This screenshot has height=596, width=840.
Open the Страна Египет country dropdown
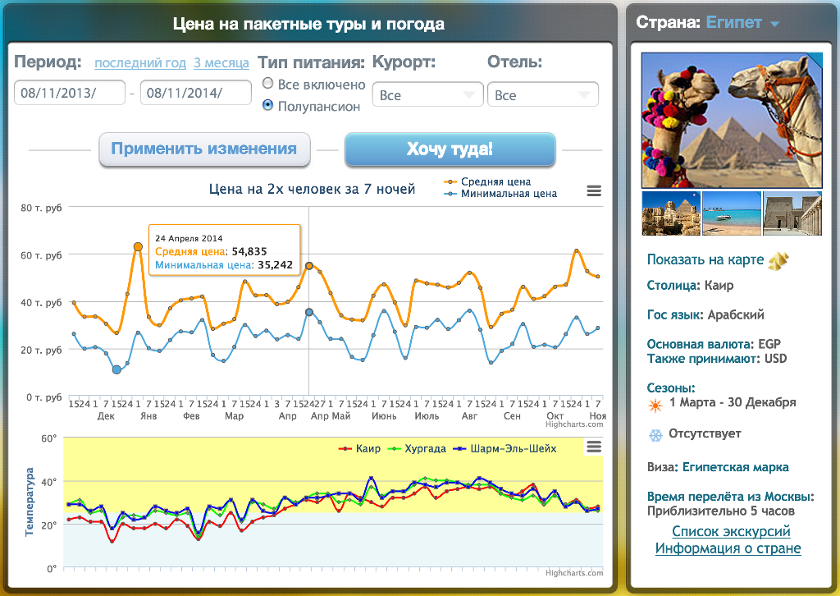tap(742, 22)
